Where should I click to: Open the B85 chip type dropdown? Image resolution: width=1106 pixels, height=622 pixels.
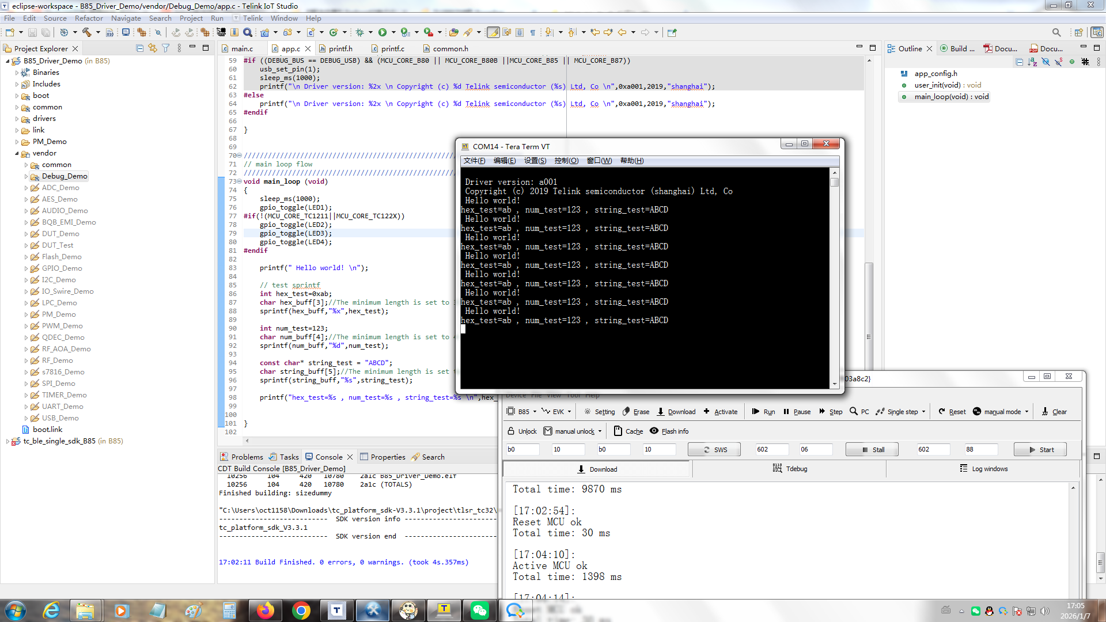click(x=535, y=411)
